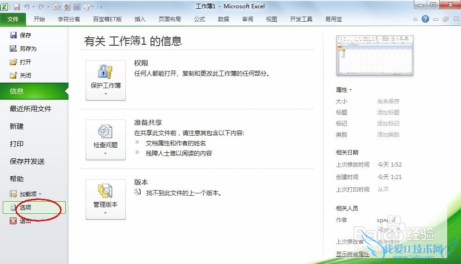
Task: Select the 信息 (Info) section
Action: pos(34,91)
